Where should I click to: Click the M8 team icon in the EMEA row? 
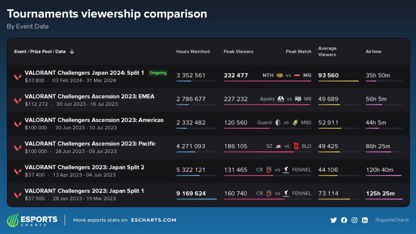[x=299, y=99]
